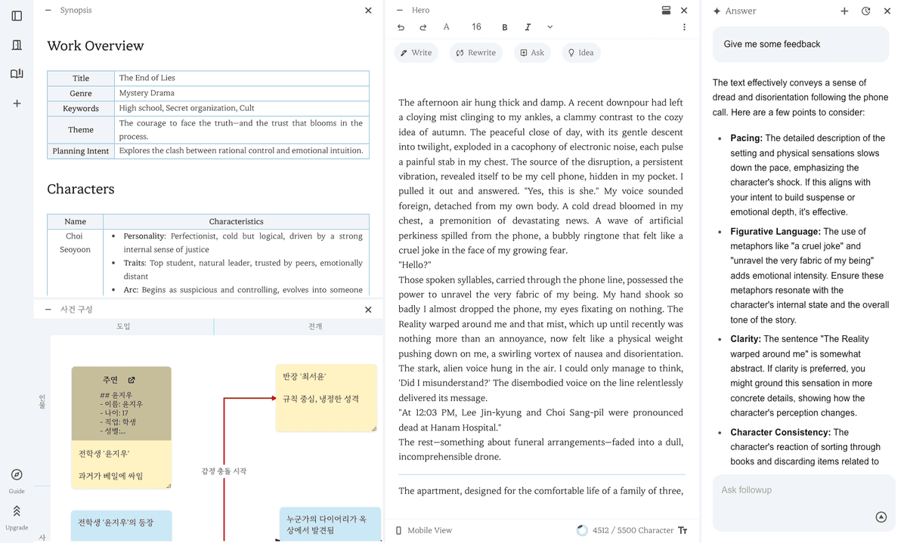Click the 'Work Overview' heading
This screenshot has width=907, height=543.
(x=95, y=46)
